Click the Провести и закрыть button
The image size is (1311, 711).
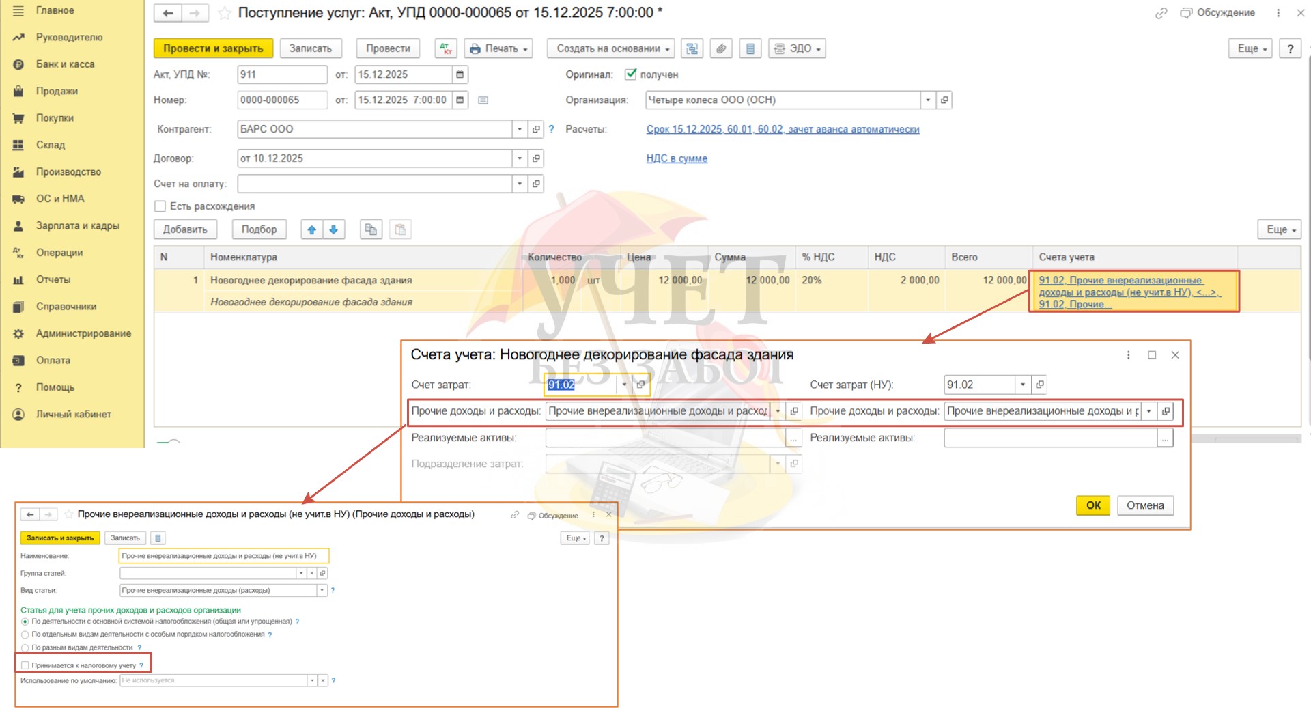(x=213, y=48)
